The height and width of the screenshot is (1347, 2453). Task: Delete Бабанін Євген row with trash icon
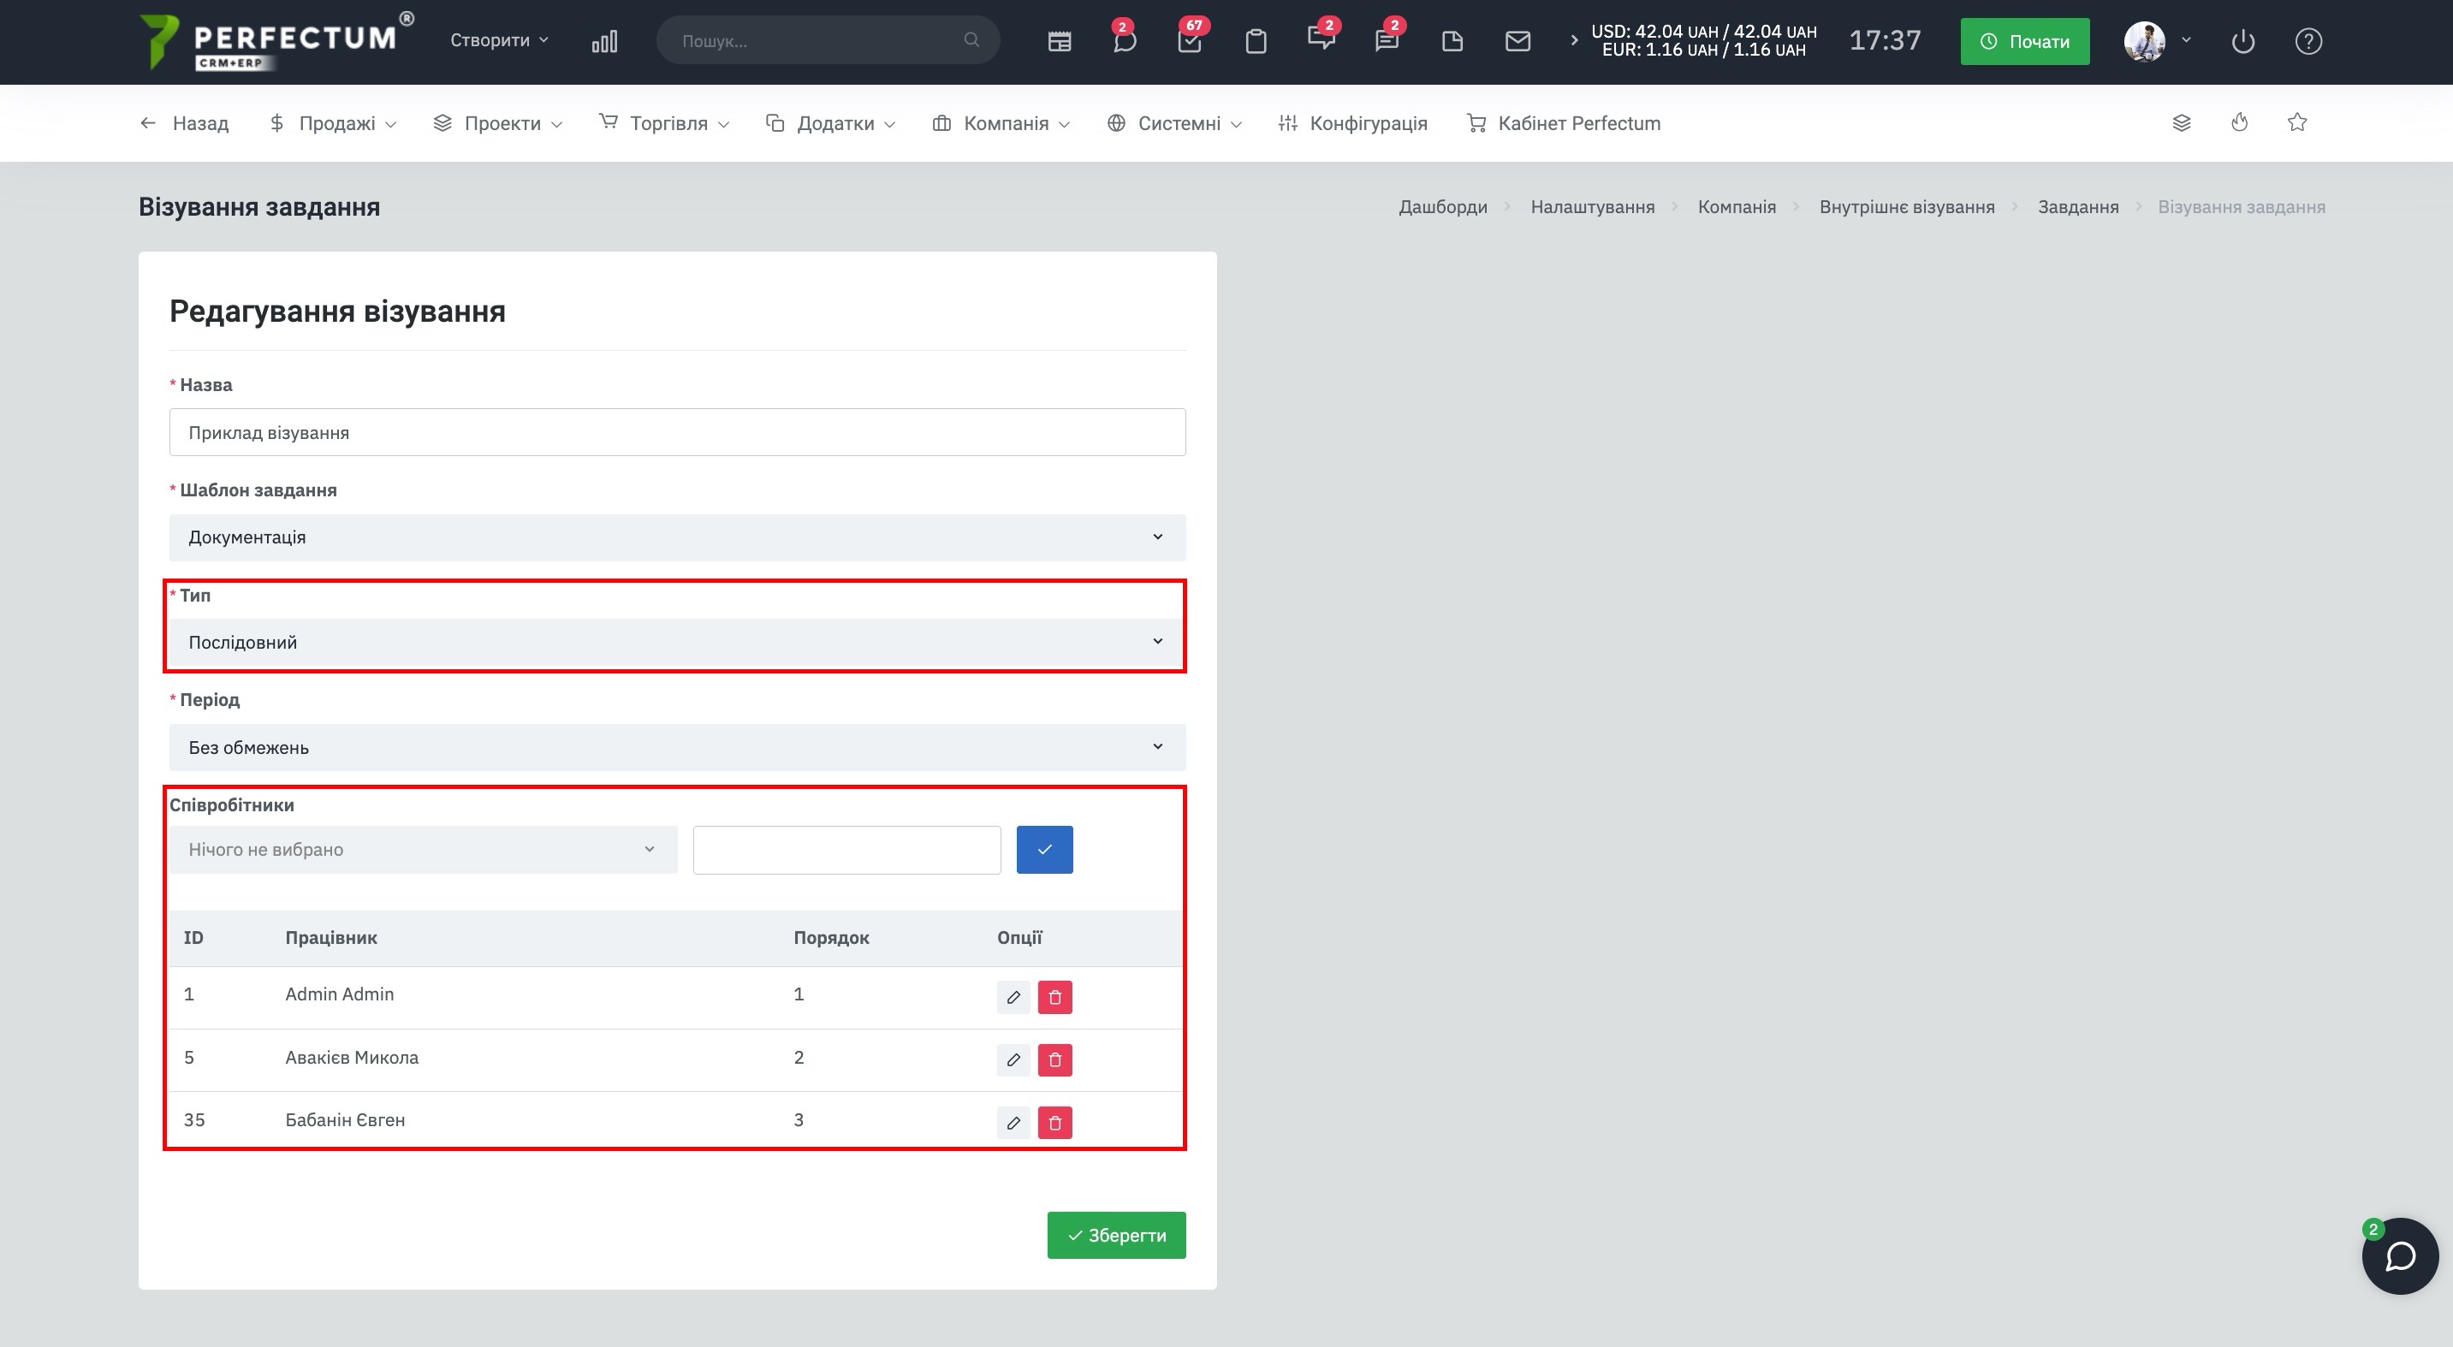(x=1054, y=1122)
